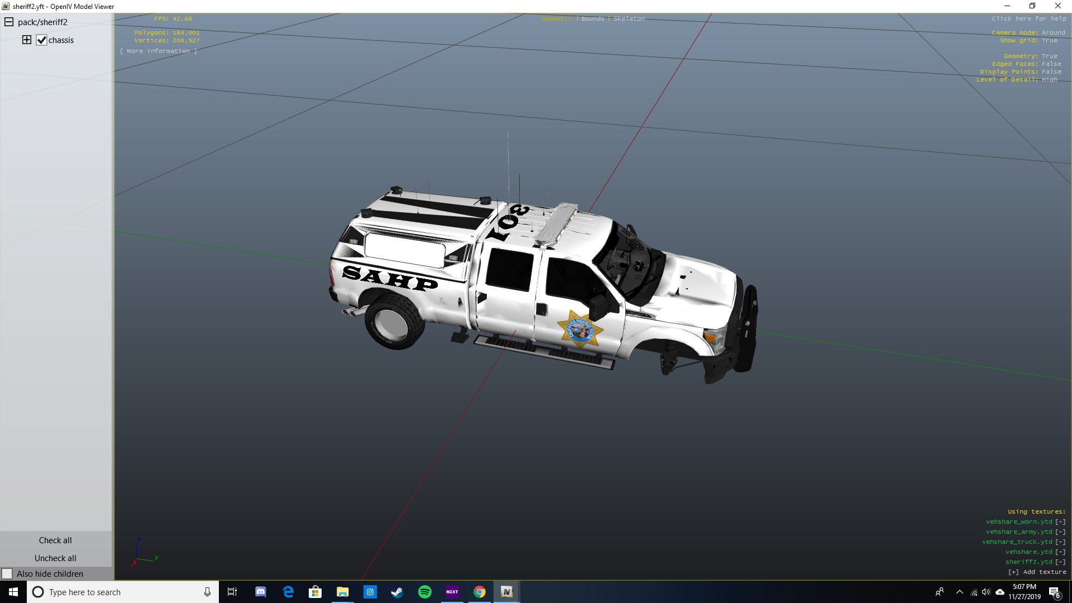Open Click here for help
Image resolution: width=1072 pixels, height=603 pixels.
tap(1028, 18)
